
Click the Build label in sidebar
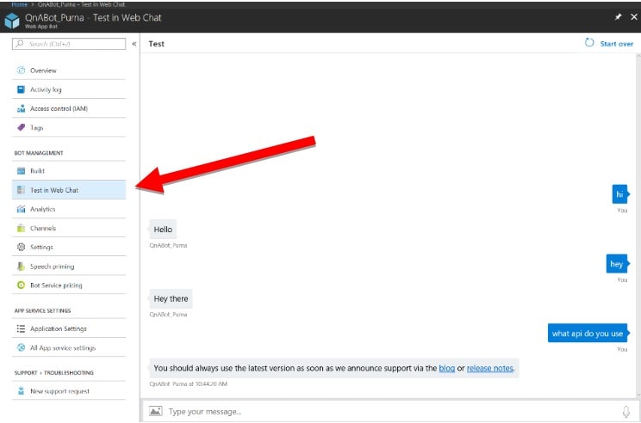[x=37, y=171]
